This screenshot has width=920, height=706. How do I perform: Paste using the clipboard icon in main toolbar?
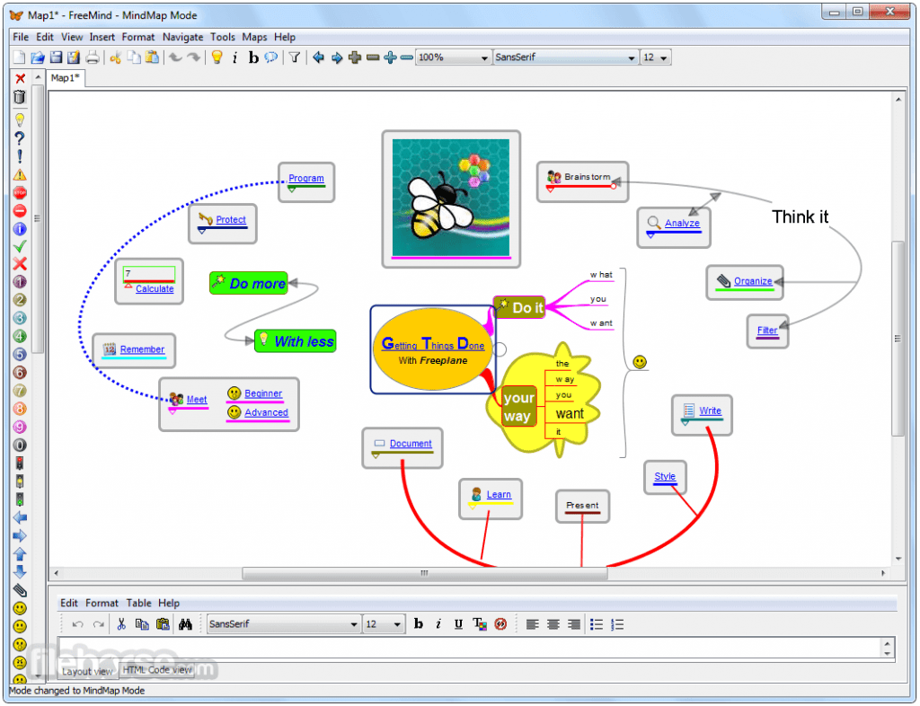[152, 57]
